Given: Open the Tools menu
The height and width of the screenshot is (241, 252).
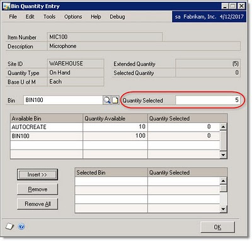Looking at the screenshot, I should (x=49, y=16).
